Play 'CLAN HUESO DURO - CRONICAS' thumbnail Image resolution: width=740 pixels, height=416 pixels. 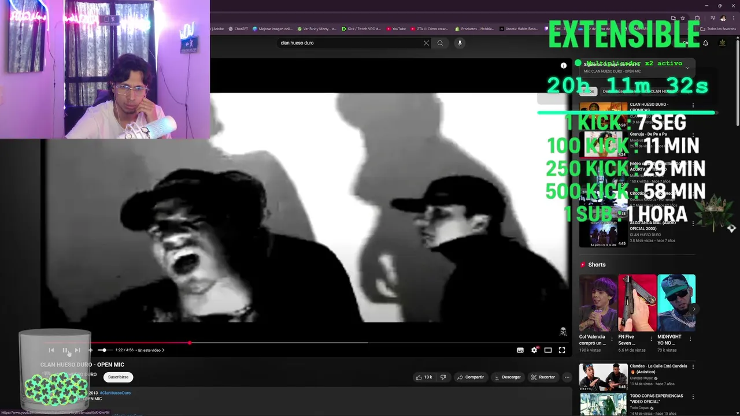(603, 115)
